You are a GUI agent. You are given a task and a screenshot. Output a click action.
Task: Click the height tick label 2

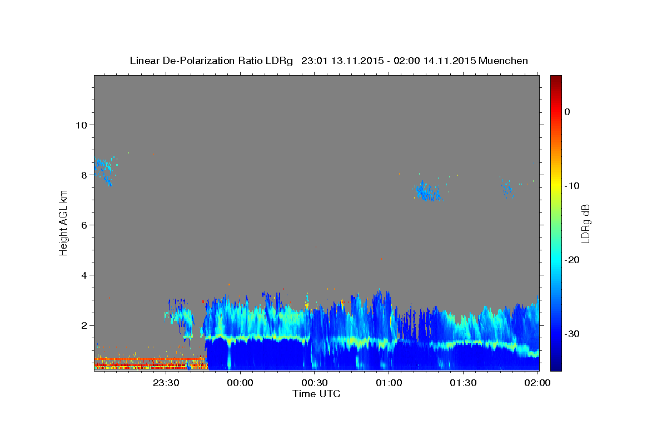click(84, 325)
